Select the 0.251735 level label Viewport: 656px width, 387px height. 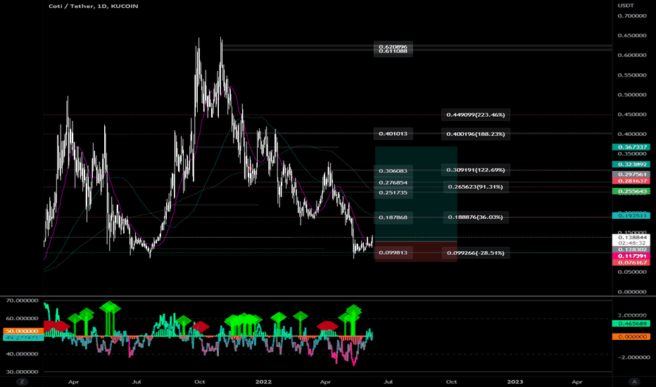click(x=393, y=193)
